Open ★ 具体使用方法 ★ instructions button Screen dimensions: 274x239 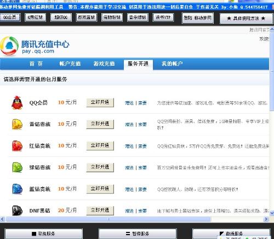246,18
